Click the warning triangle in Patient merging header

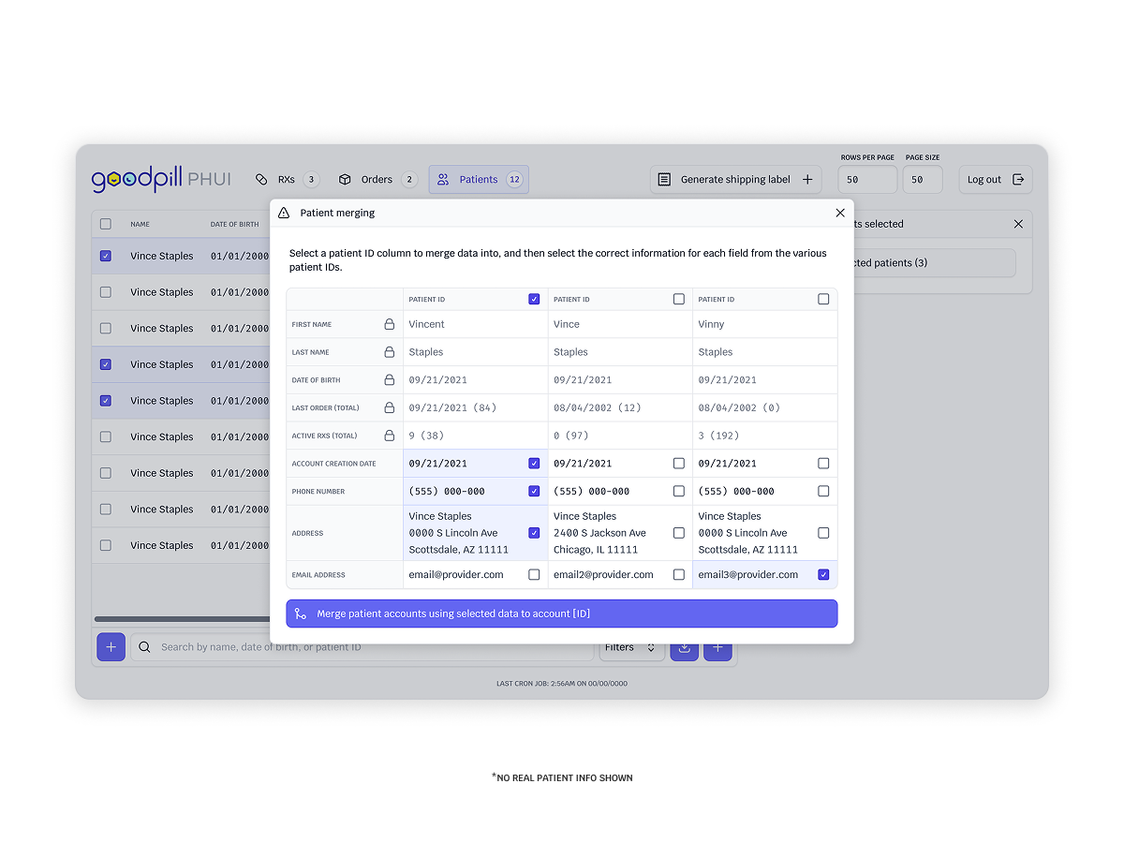pos(283,213)
